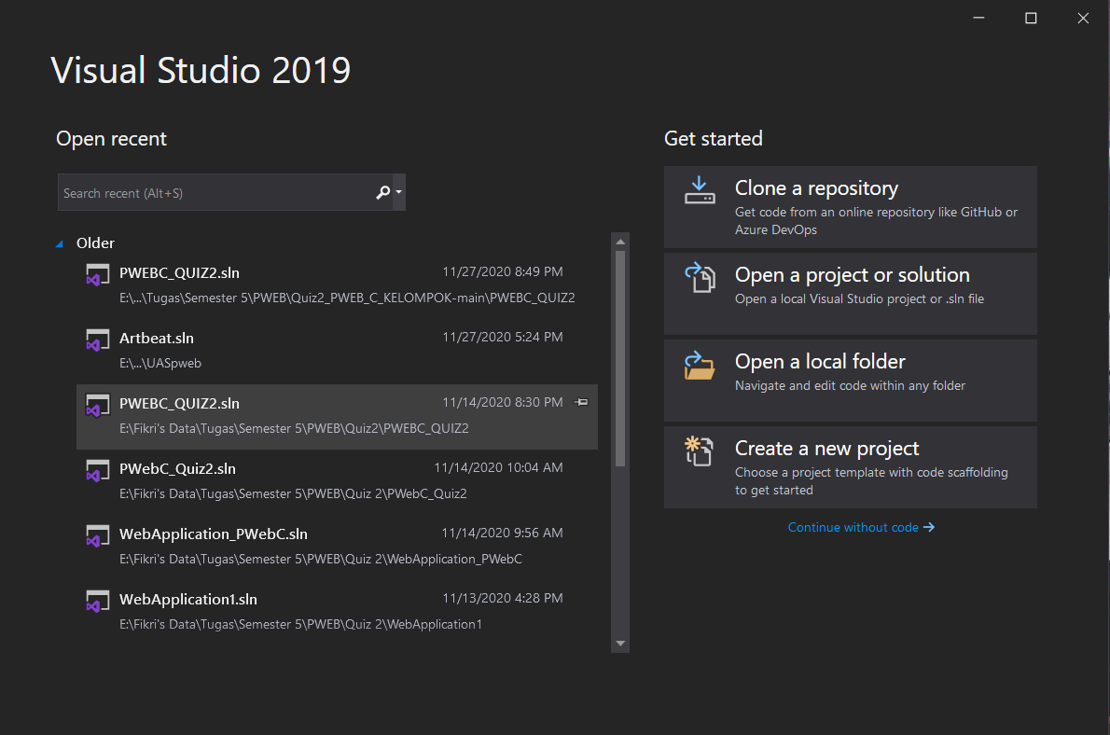
Task: Click Open a project or solution button
Action: tap(850, 294)
